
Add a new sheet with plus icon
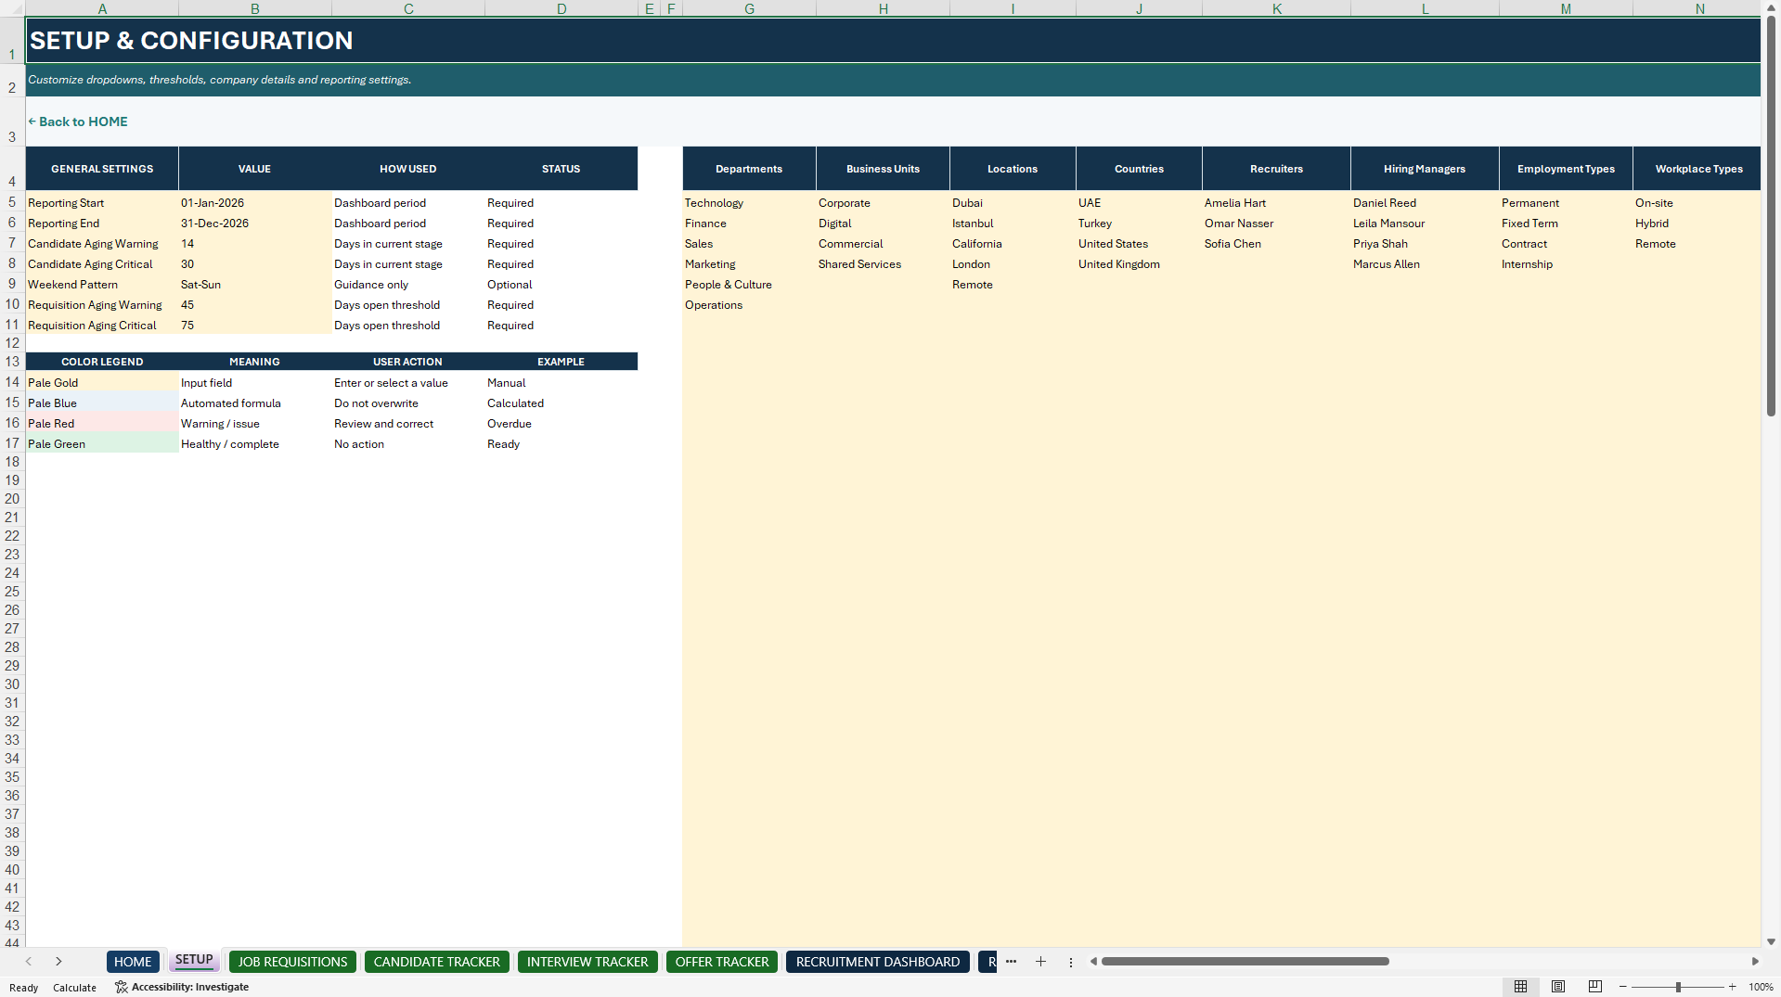[1040, 962]
